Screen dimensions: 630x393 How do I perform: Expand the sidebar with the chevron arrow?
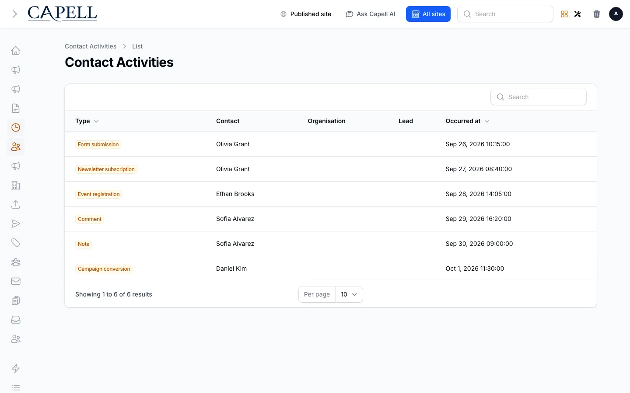pos(15,14)
